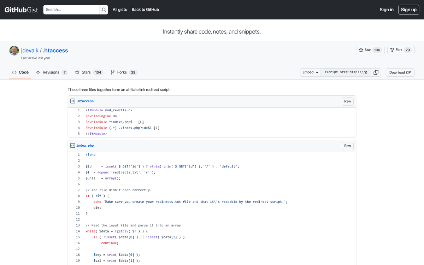Select the code file icon beside .htaccess filename
Image resolution: width=424 pixels, height=265 pixels.
coord(72,101)
